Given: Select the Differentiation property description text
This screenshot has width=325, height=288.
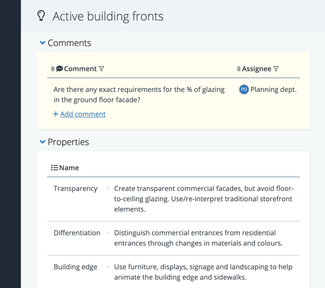Looking at the screenshot, I should tap(198, 238).
